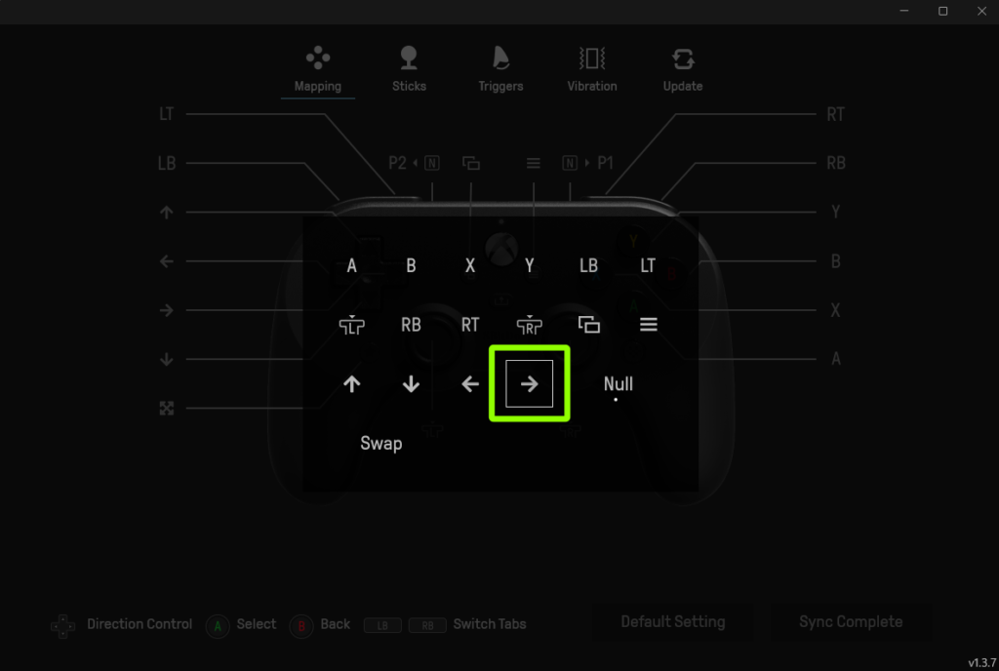Select RB in the mapping popup
The height and width of the screenshot is (671, 999).
(411, 325)
